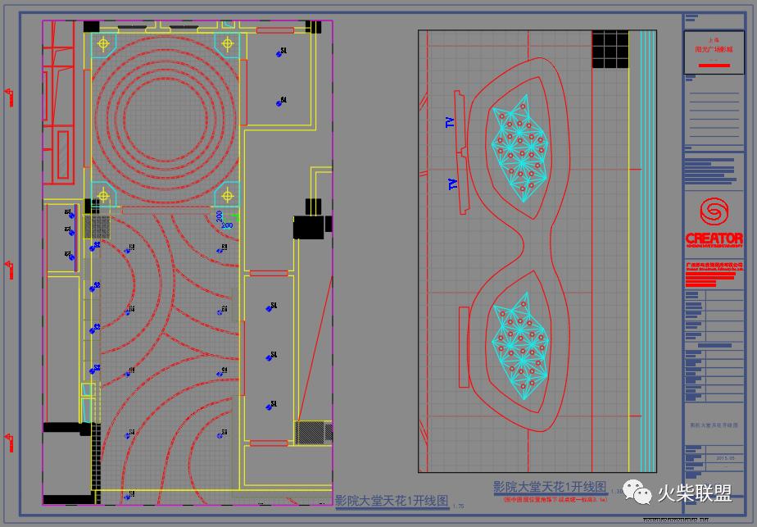Click the CREATOR swirl logo

point(714,211)
